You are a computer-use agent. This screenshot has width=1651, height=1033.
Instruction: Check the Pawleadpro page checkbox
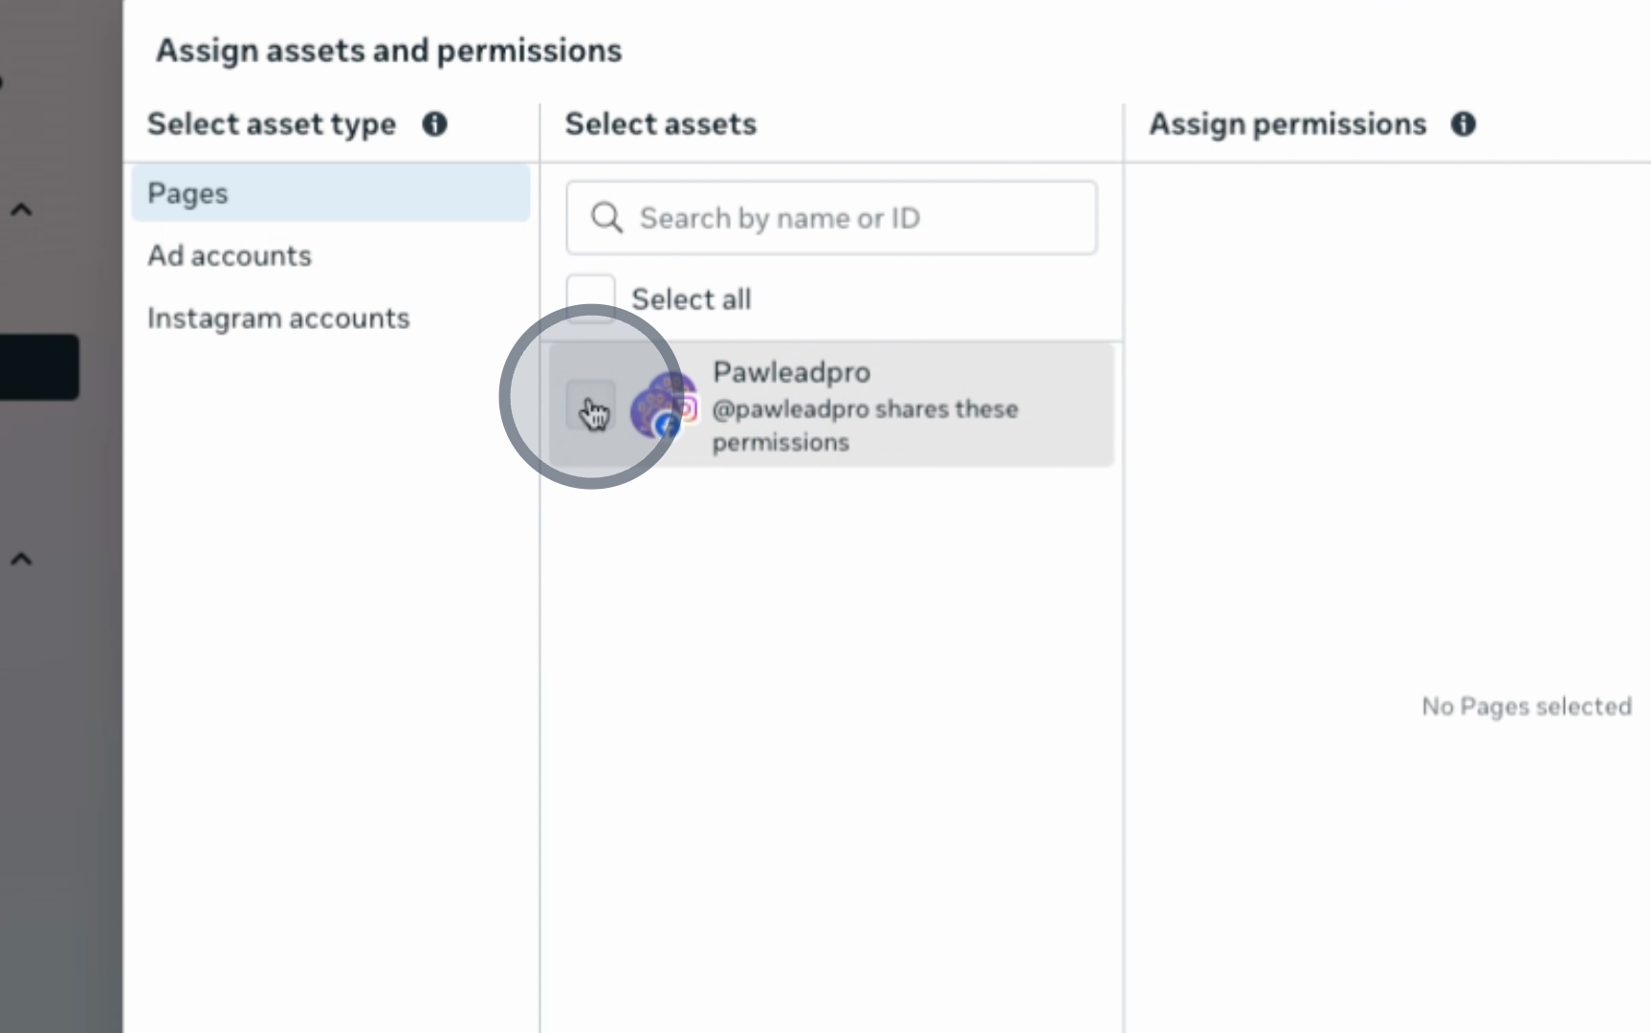pos(590,406)
